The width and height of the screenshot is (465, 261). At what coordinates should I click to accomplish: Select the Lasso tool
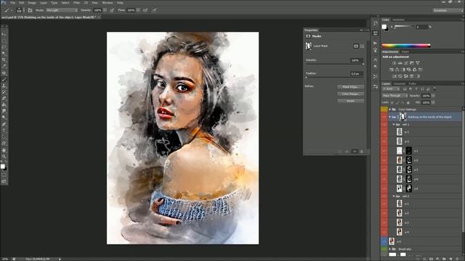click(4, 47)
